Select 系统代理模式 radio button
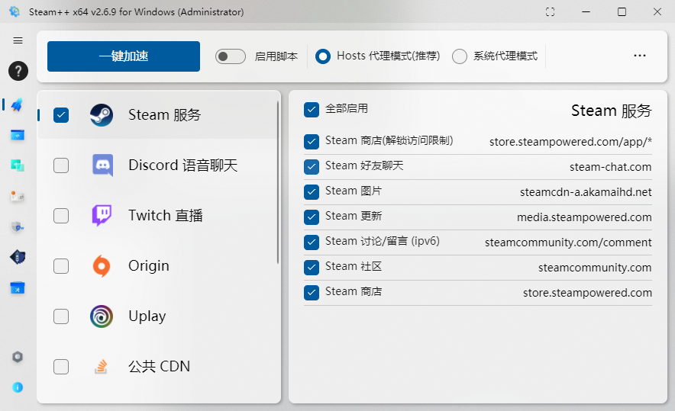The image size is (675, 411). 460,56
